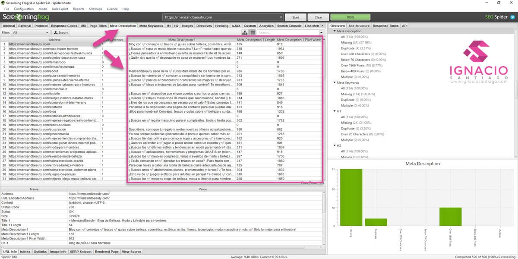Click the Clear button

click(x=318, y=17)
